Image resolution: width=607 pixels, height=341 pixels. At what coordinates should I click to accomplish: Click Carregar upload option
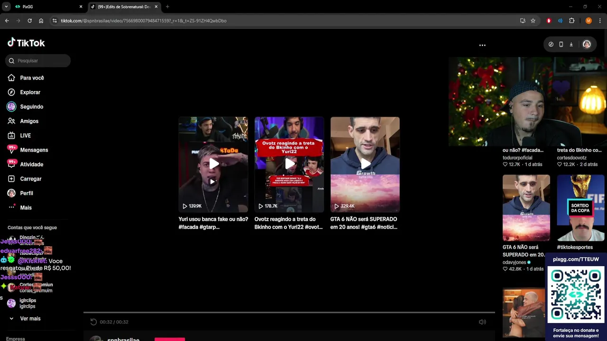(x=24, y=179)
